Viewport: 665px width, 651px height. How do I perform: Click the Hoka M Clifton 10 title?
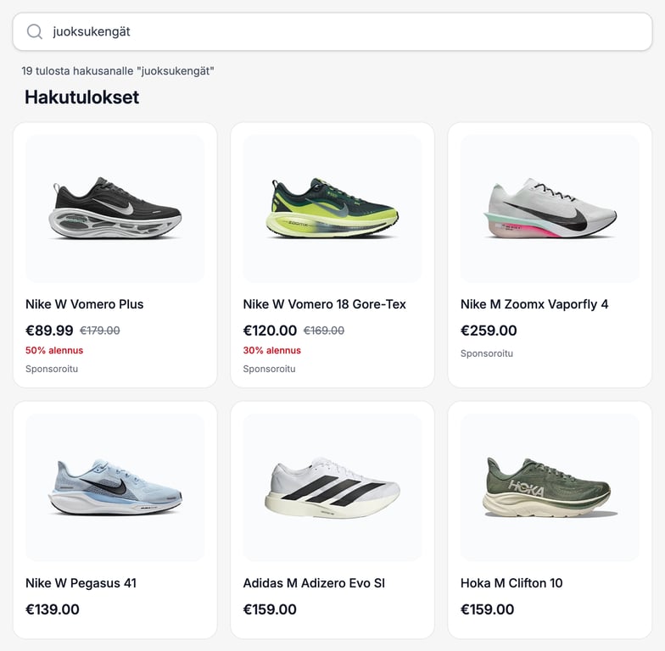click(x=511, y=583)
